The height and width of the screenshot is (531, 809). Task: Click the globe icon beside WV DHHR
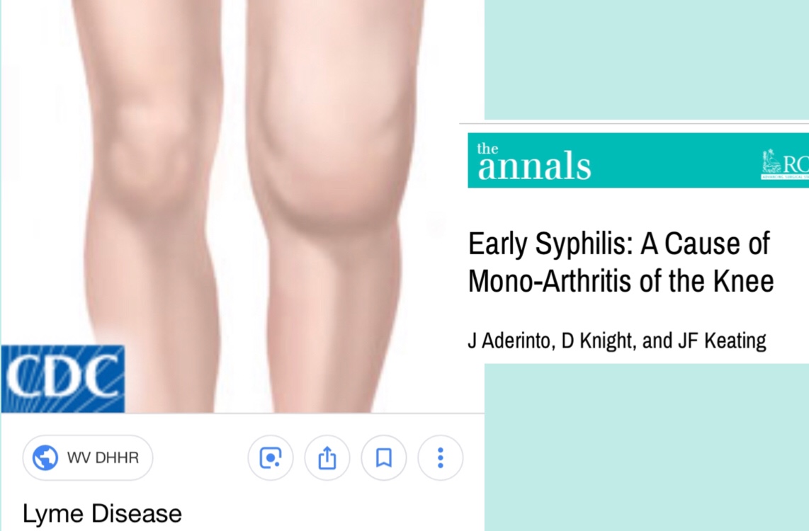coord(45,458)
